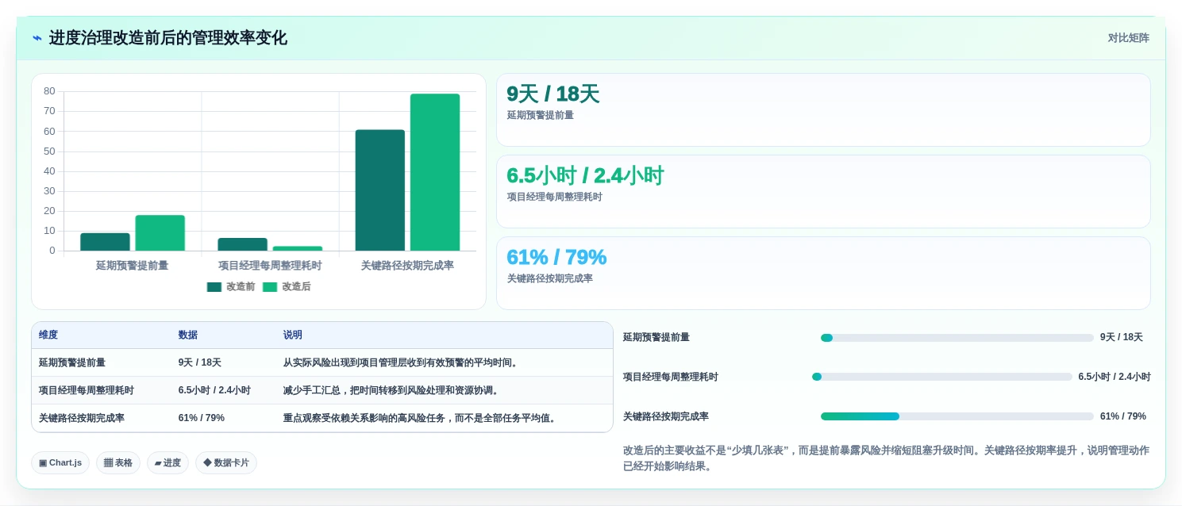Click the table cell 61% / 79%

pos(202,418)
